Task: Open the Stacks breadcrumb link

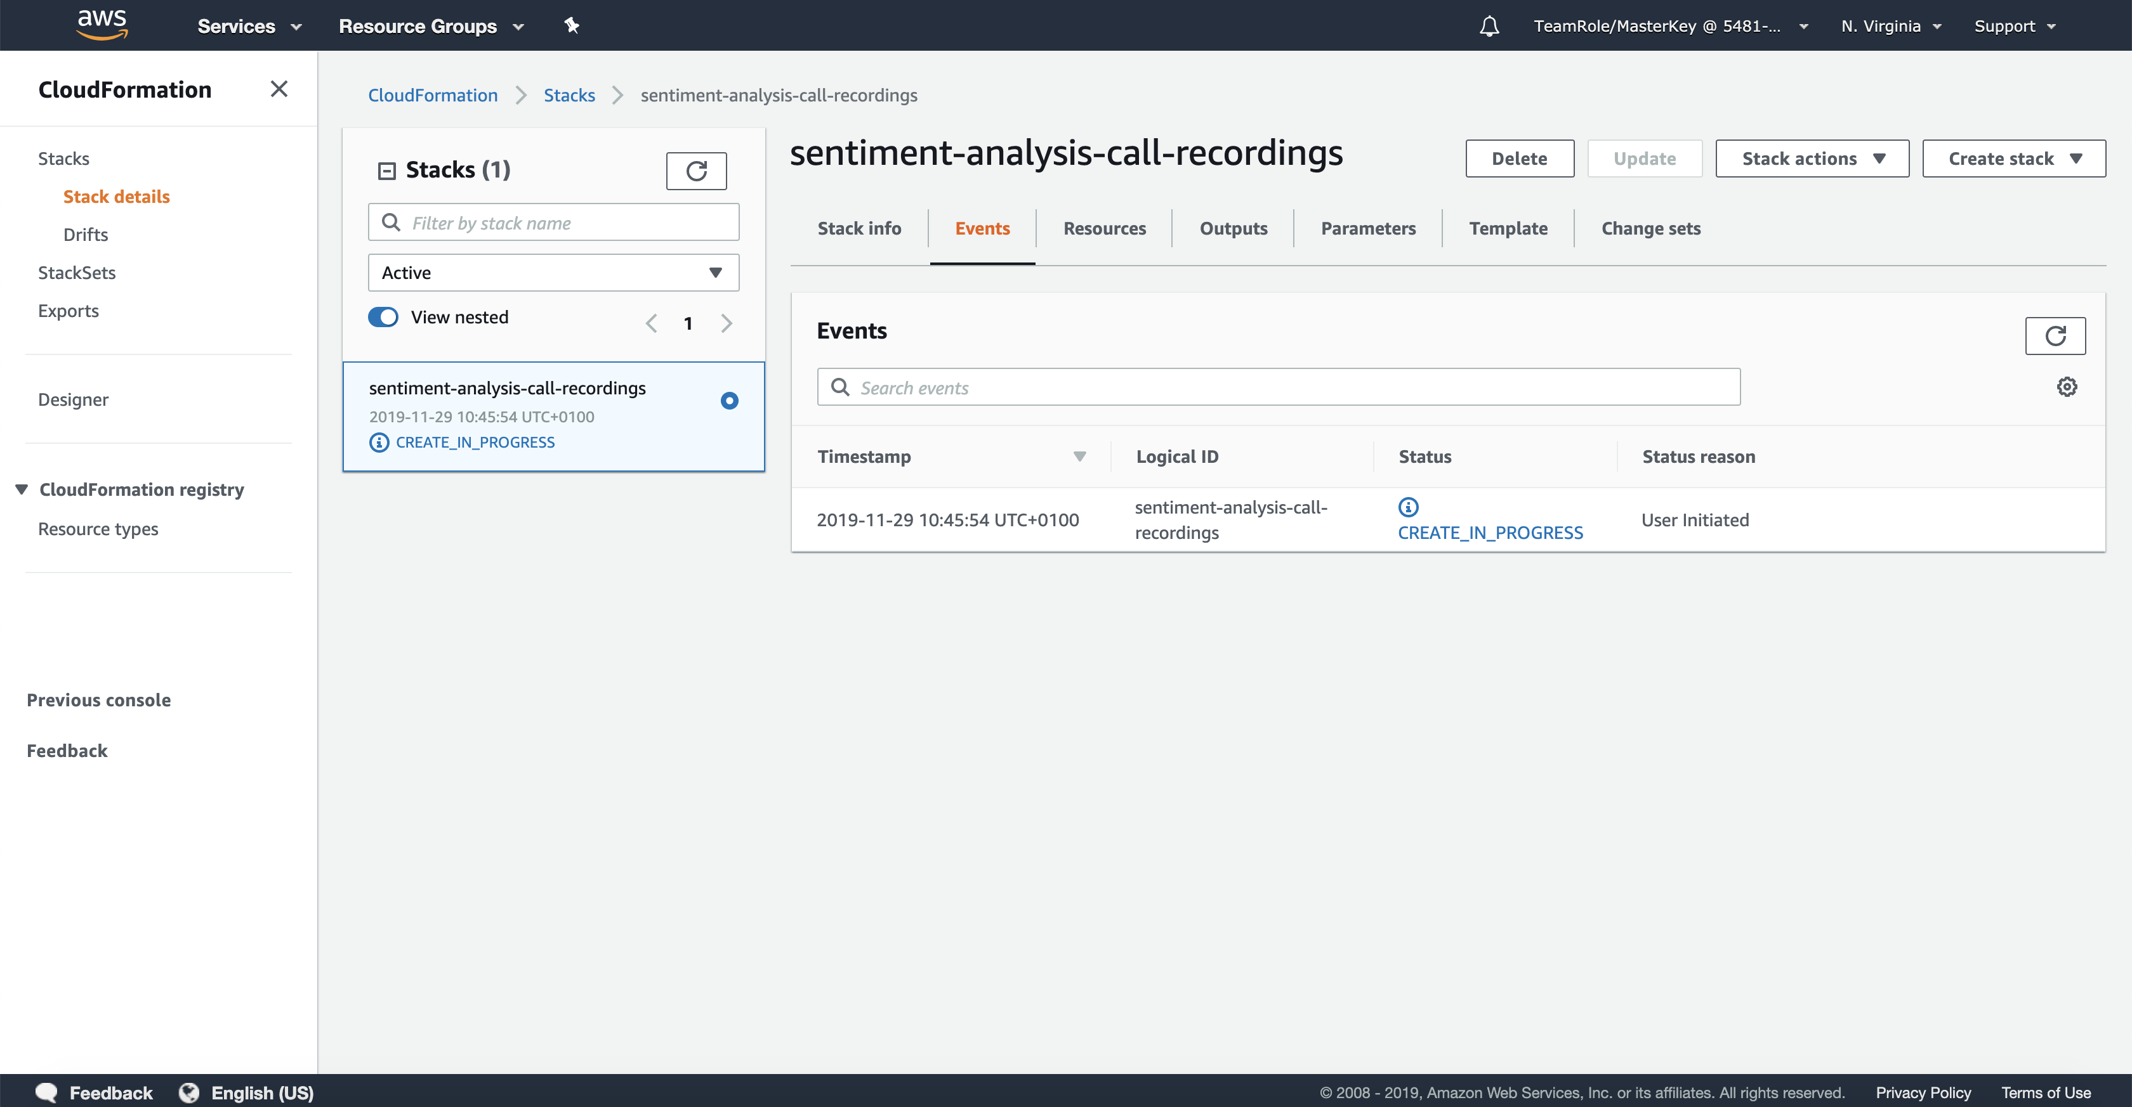Action: 569,95
